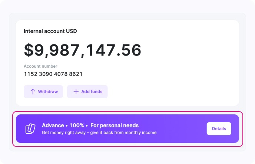Select the $9,987,147.56 balance amount
Image resolution: width=255 pixels, height=164 pixels.
point(83,50)
